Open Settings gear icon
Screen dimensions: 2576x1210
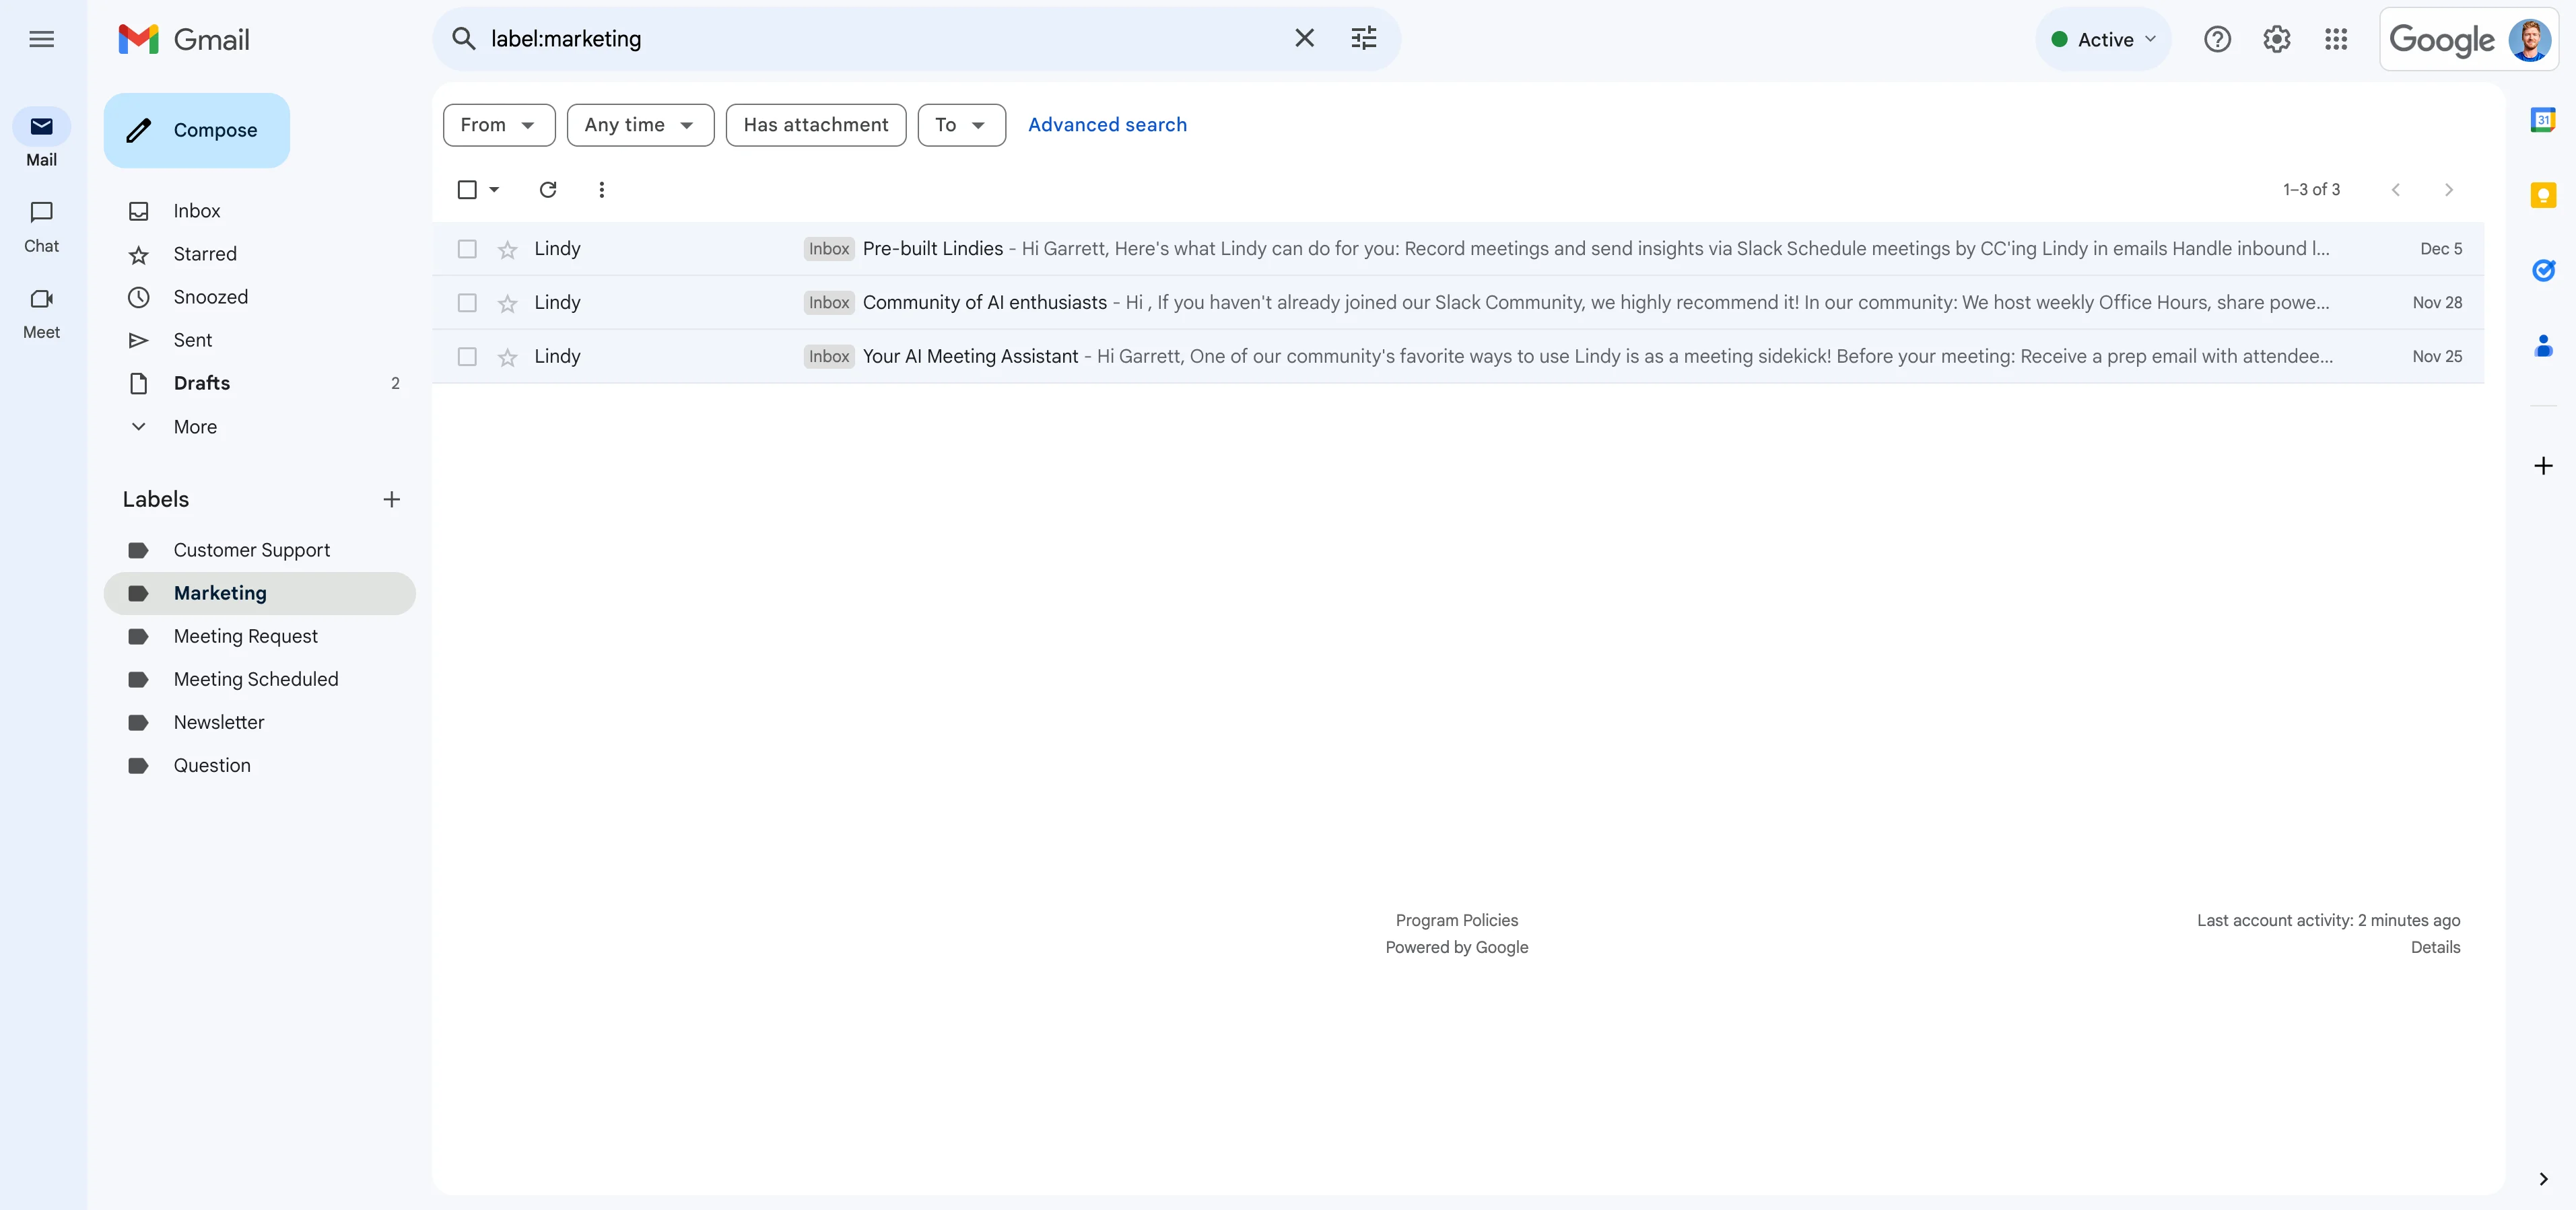point(2276,40)
